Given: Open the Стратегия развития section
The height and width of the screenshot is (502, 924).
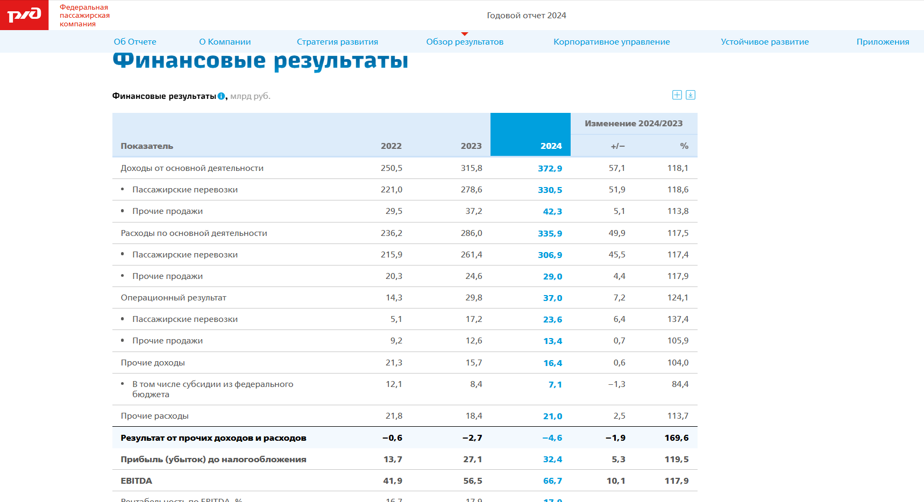Looking at the screenshot, I should (337, 42).
